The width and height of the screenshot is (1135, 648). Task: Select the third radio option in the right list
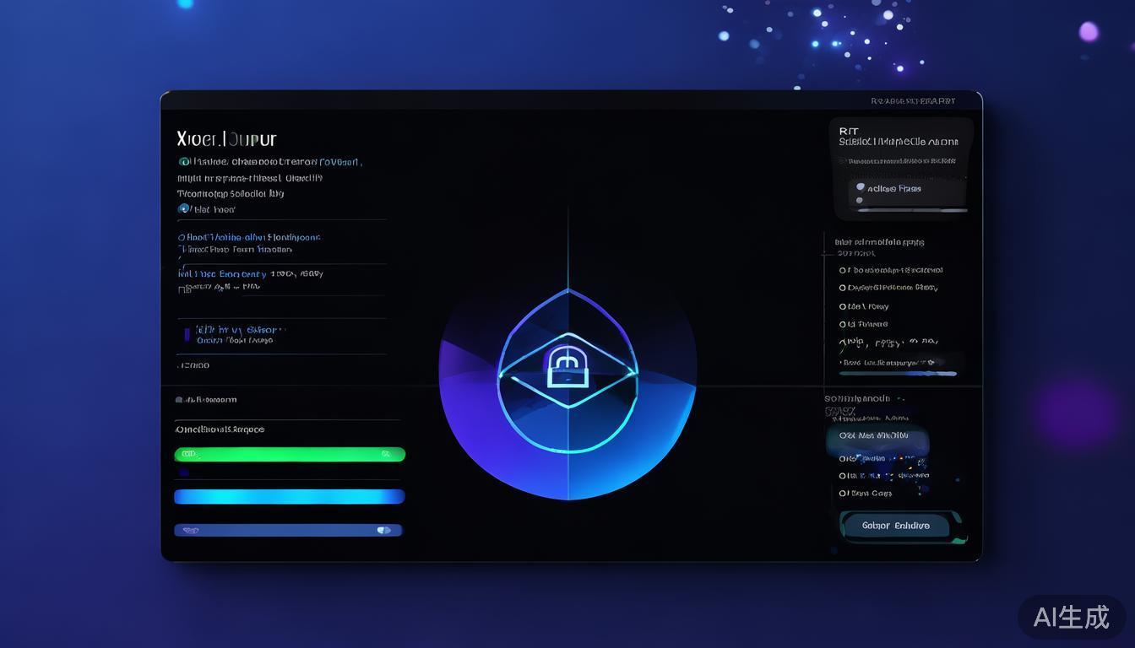[843, 307]
